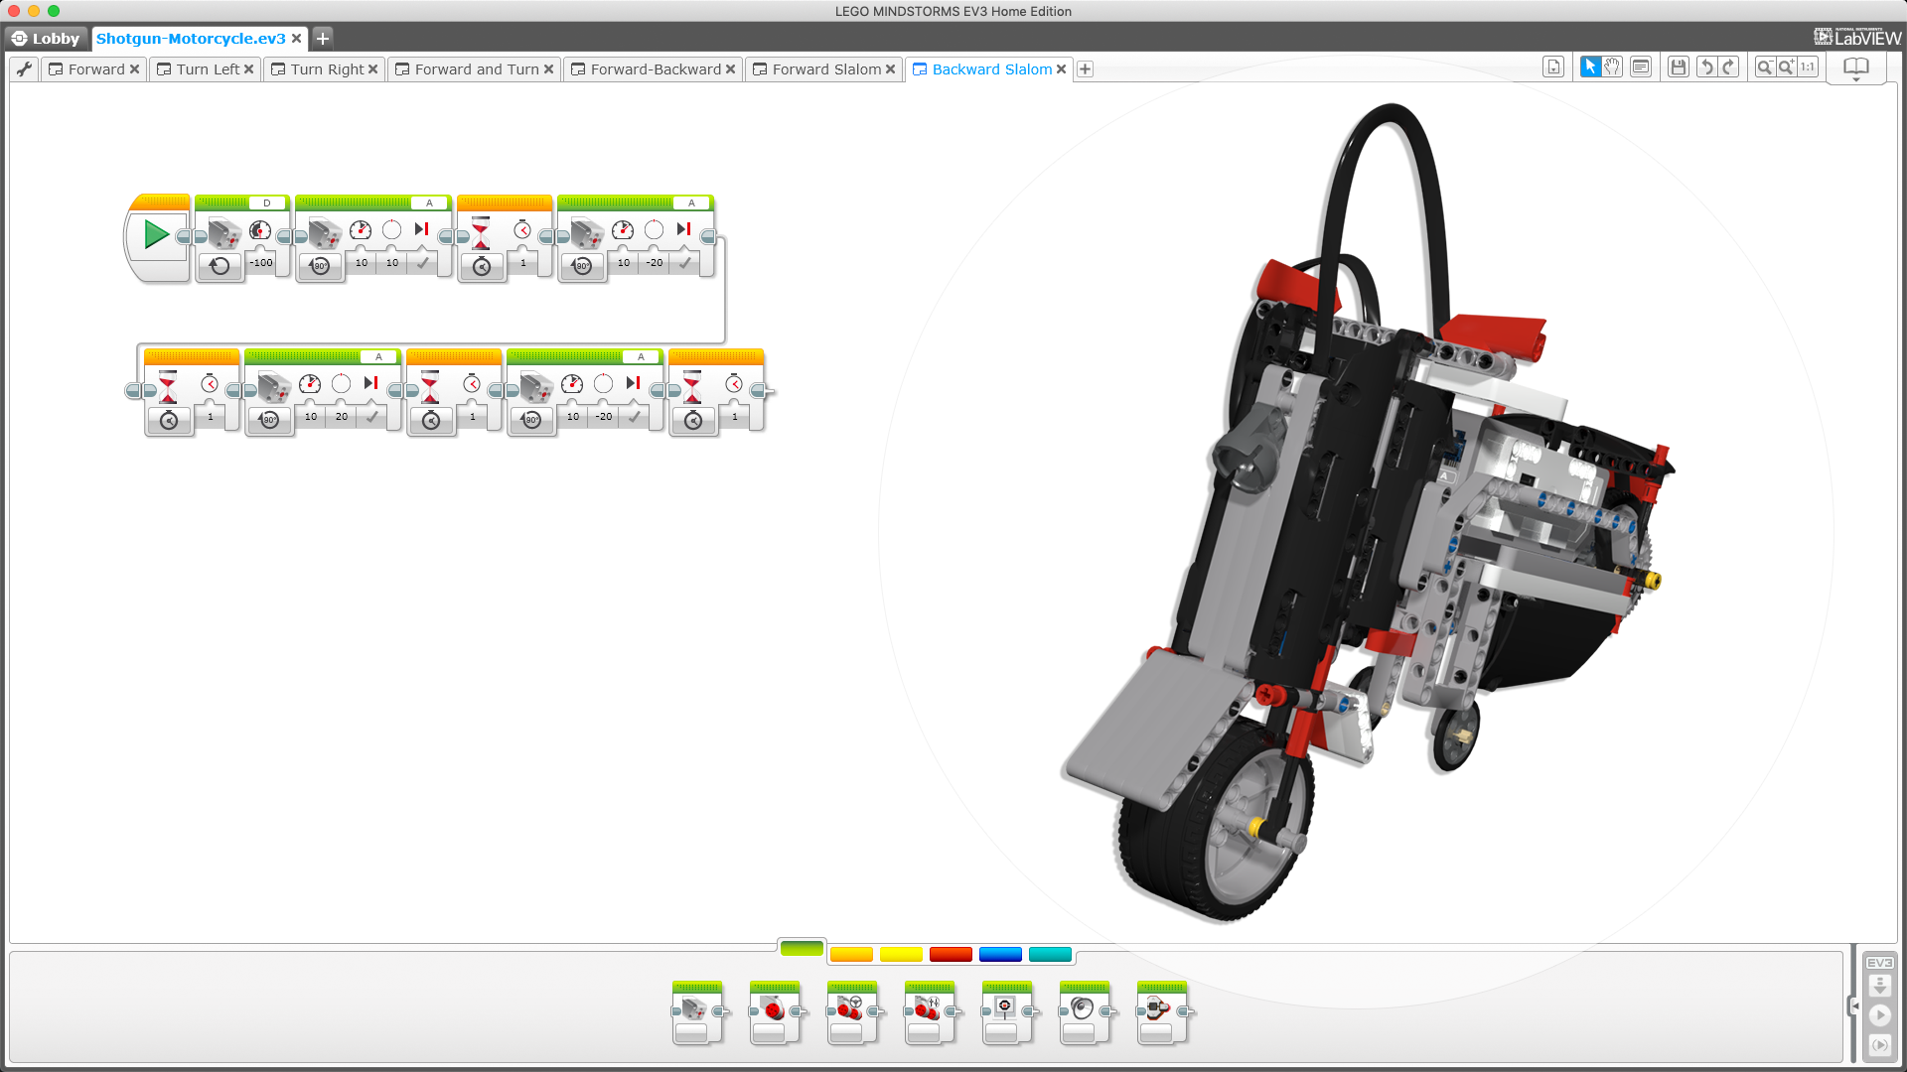The image size is (1907, 1072).
Task: Select the orange Flow Control palette
Action: click(x=851, y=954)
